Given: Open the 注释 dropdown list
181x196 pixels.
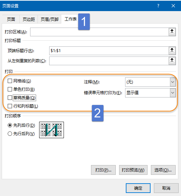Looking at the screenshot, I should point(173,82).
